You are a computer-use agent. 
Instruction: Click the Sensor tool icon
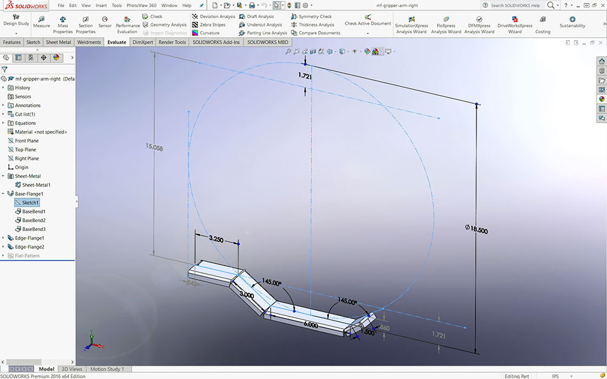click(x=105, y=22)
